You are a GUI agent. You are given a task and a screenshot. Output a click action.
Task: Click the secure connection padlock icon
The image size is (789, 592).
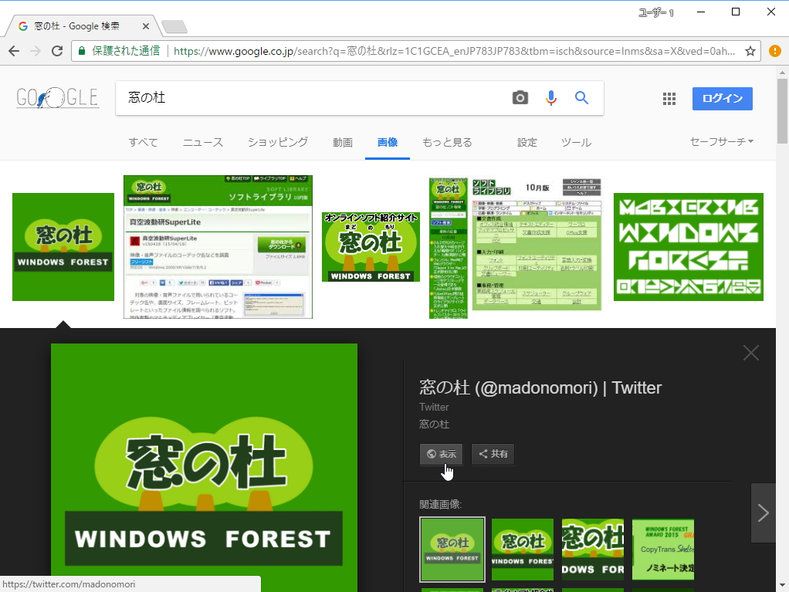(x=82, y=51)
